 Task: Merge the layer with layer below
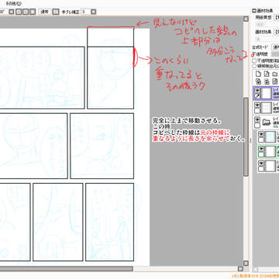tap(267, 81)
